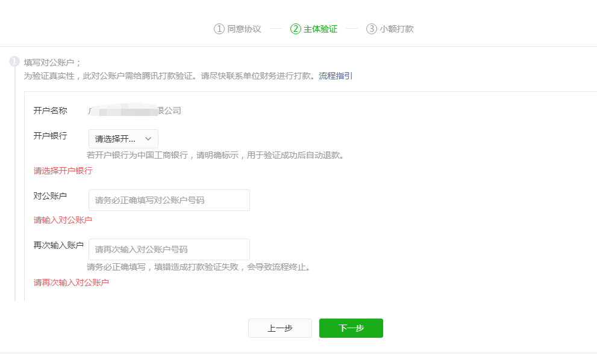The width and height of the screenshot is (597, 354).
Task: Click the green step 2 circle icon
Action: click(x=295, y=29)
